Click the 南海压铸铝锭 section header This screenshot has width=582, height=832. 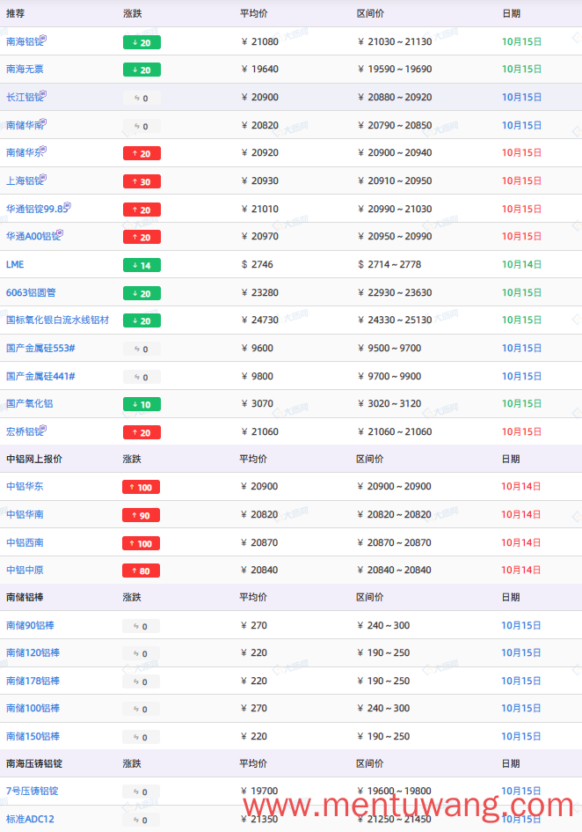[34, 763]
